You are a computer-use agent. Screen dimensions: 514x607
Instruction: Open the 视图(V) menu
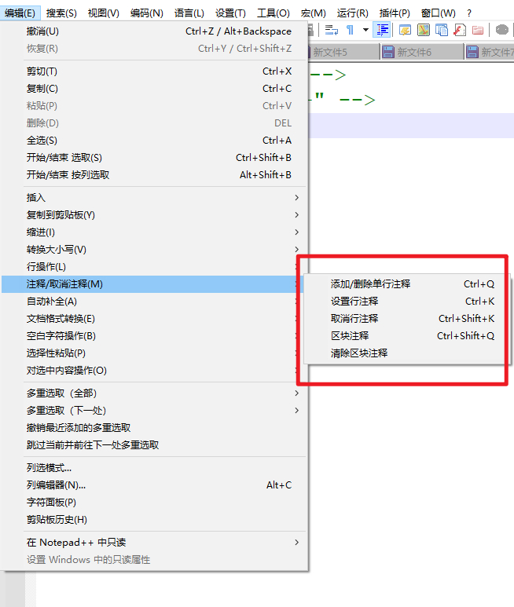click(x=104, y=13)
